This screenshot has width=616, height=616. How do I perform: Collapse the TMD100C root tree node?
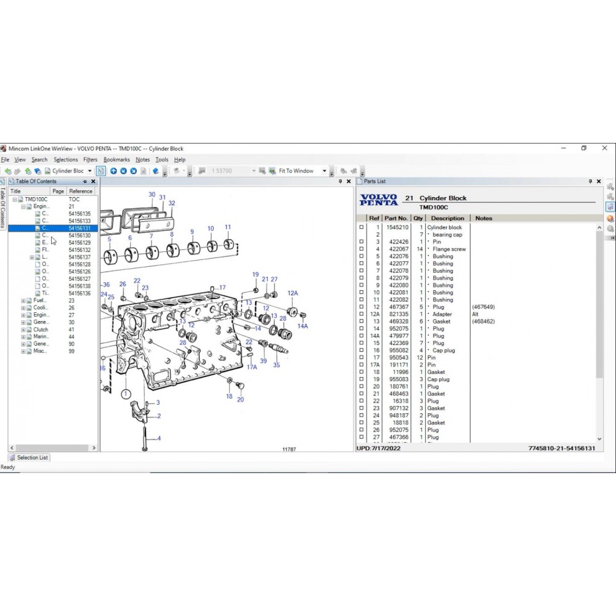click(14, 200)
